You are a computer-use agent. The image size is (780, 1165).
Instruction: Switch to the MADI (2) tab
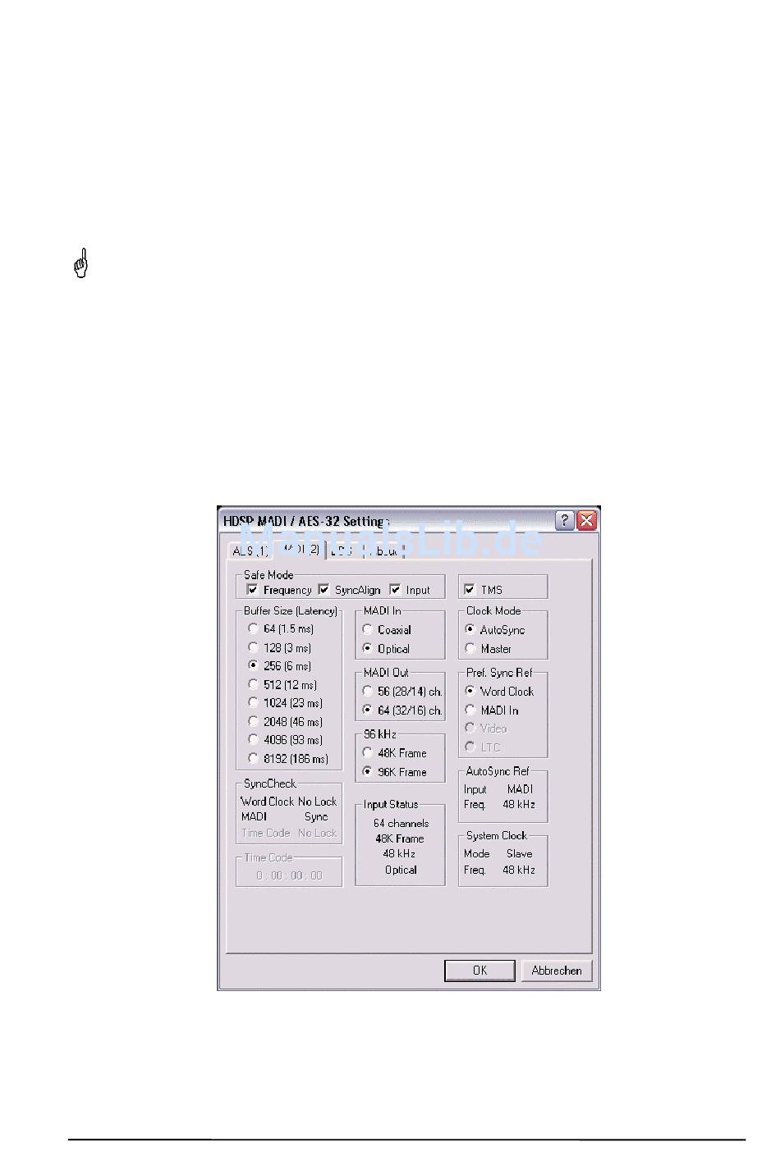click(300, 549)
